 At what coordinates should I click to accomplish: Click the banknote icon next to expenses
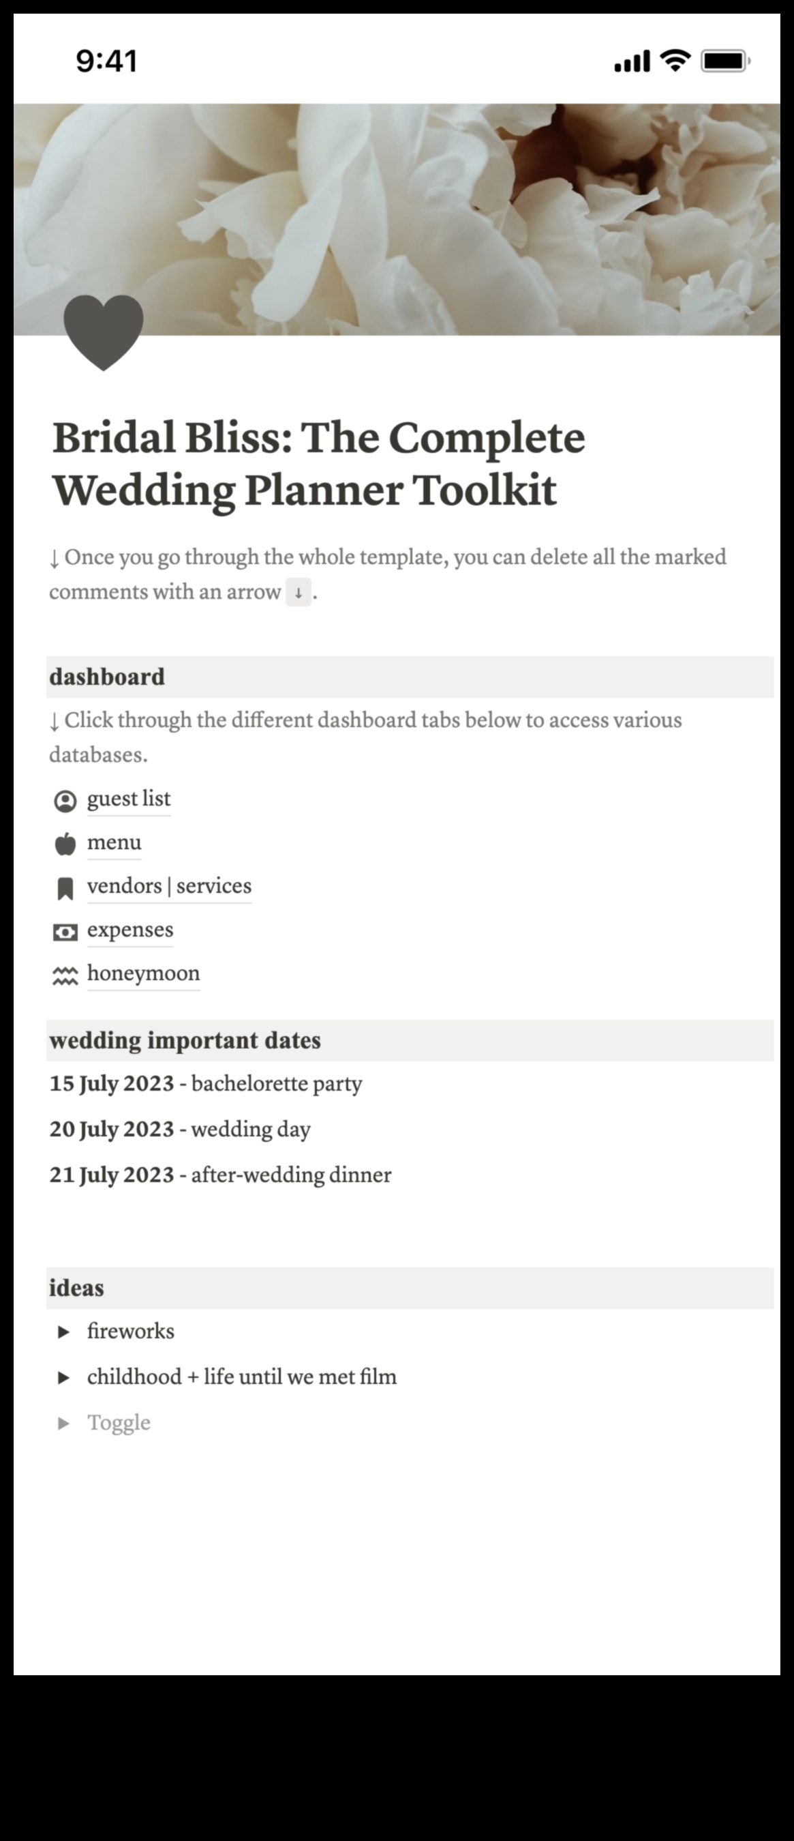[x=65, y=932]
